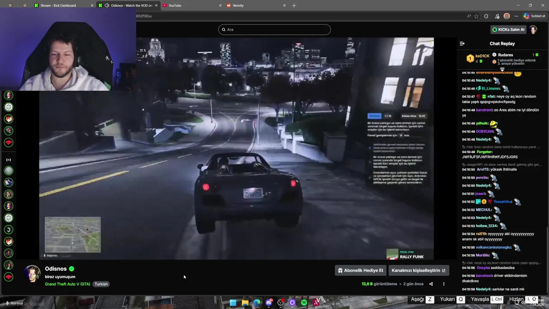
Task: Click Kanalınızı kişiselleştirin button
Action: tap(418, 270)
